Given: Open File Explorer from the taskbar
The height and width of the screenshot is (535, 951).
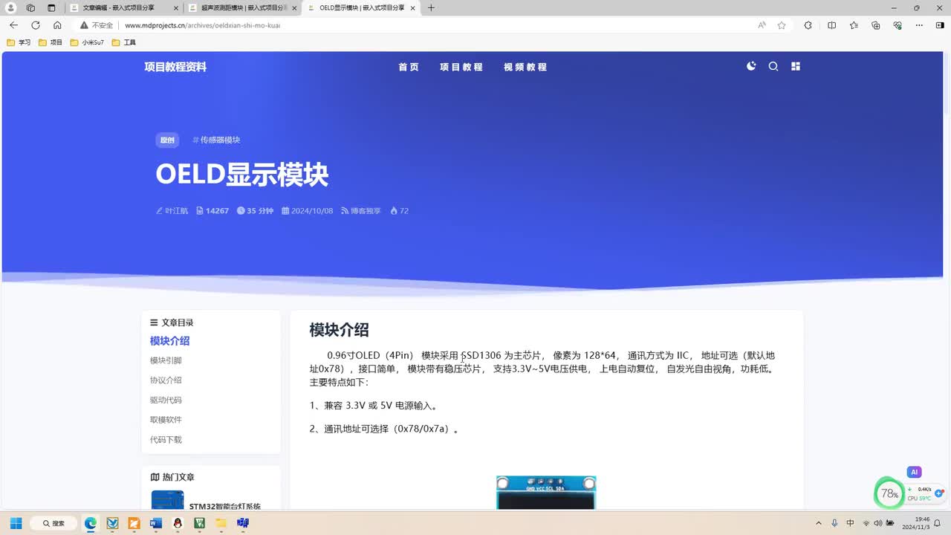Looking at the screenshot, I should pyautogui.click(x=221, y=523).
